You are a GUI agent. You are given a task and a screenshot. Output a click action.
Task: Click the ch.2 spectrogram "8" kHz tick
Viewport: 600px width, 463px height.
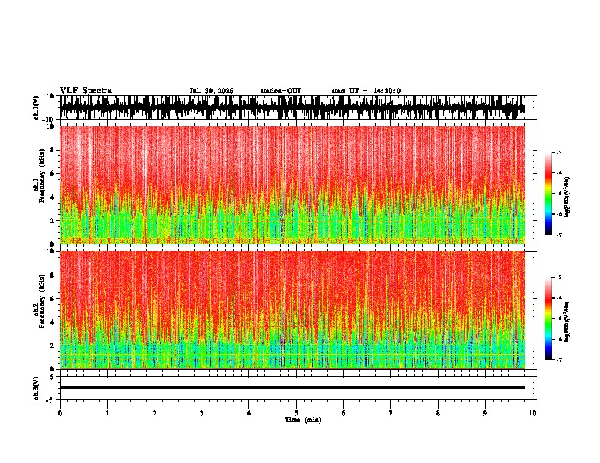pos(53,275)
